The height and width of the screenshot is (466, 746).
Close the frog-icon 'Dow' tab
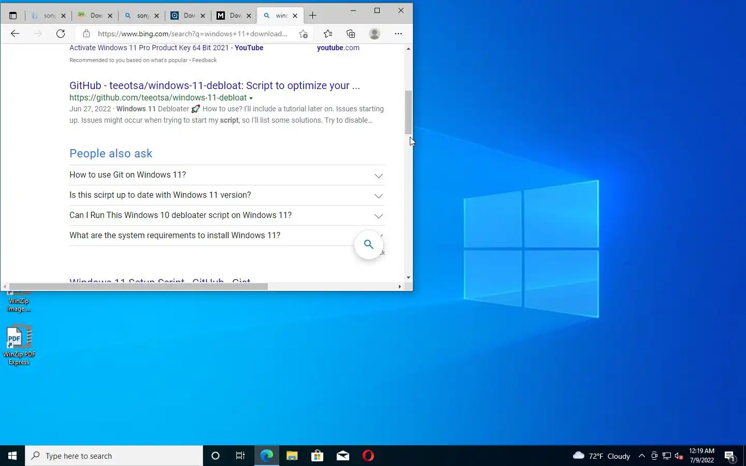click(110, 16)
